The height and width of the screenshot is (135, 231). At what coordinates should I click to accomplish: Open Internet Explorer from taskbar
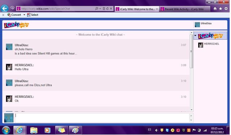tap(19, 130)
